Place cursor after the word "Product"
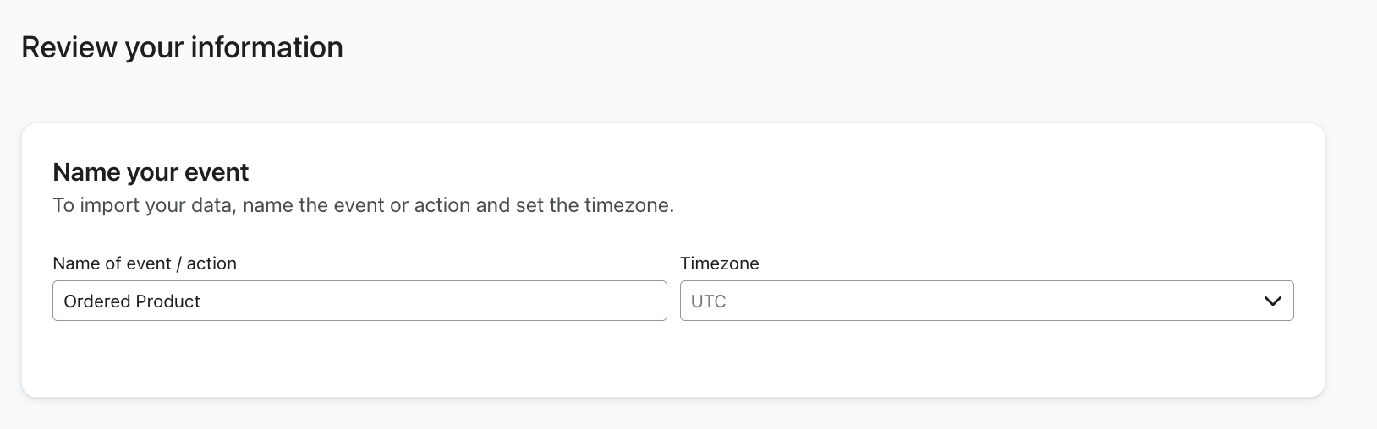 [201, 301]
